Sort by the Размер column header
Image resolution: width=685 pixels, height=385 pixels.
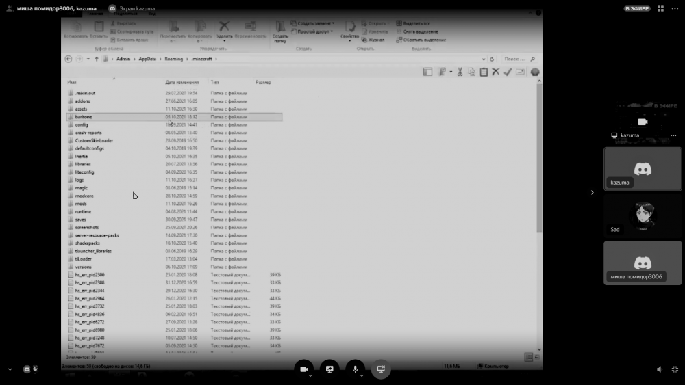pyautogui.click(x=263, y=82)
